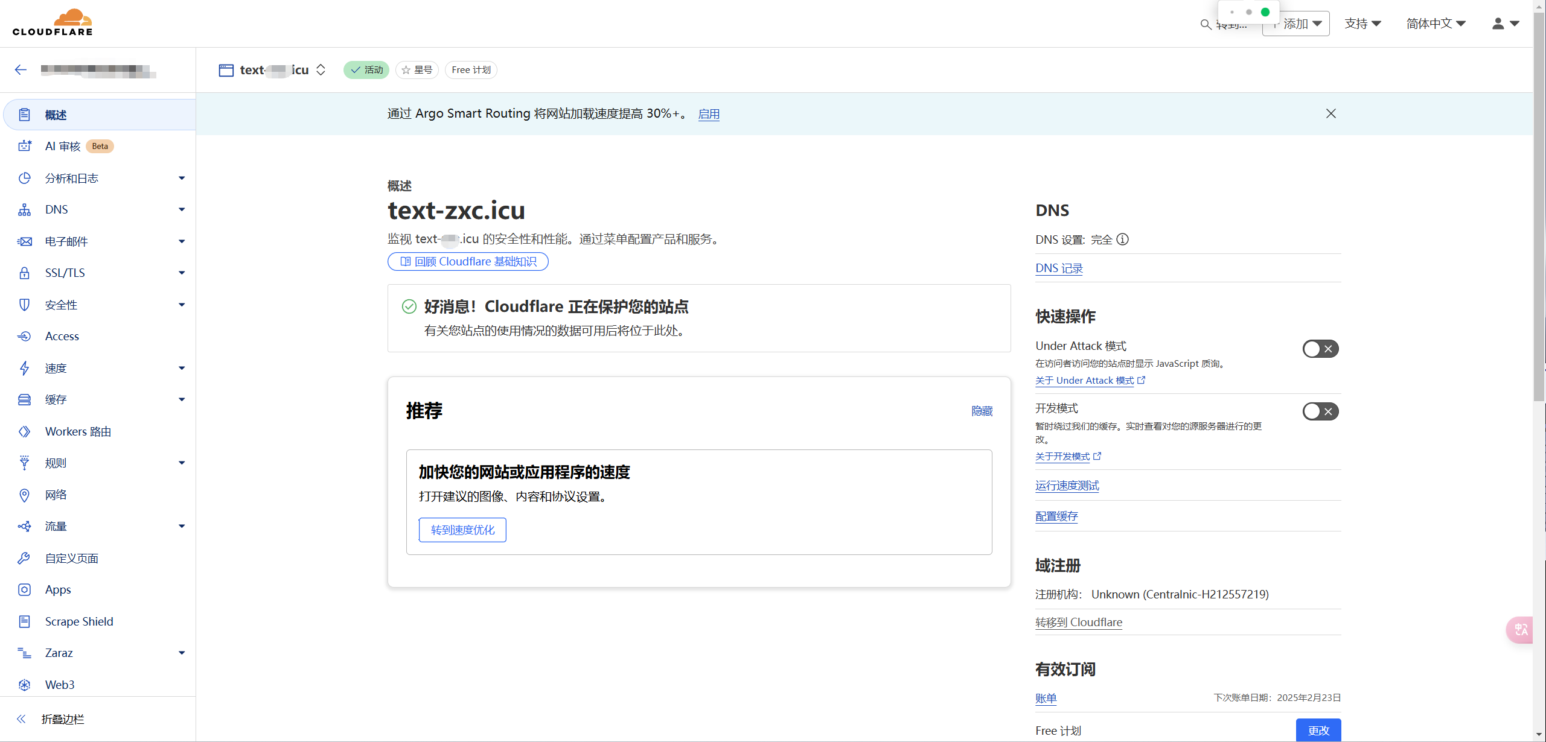Click the DNS 设置 info icon
Viewport: 1546px width, 742px height.
(1122, 239)
